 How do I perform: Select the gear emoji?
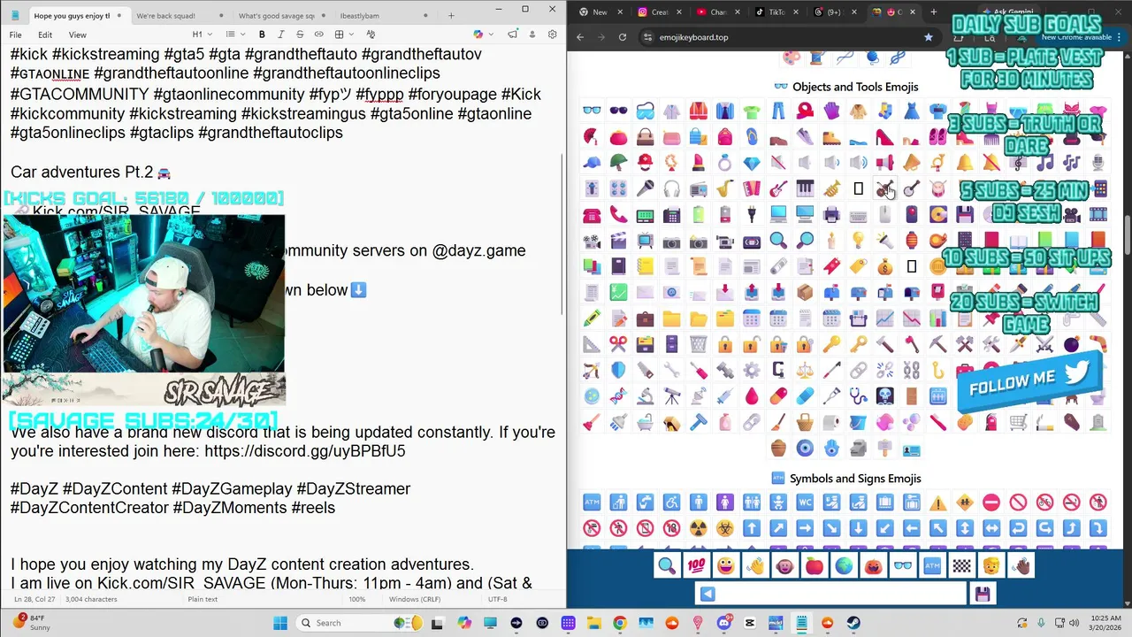click(x=752, y=370)
